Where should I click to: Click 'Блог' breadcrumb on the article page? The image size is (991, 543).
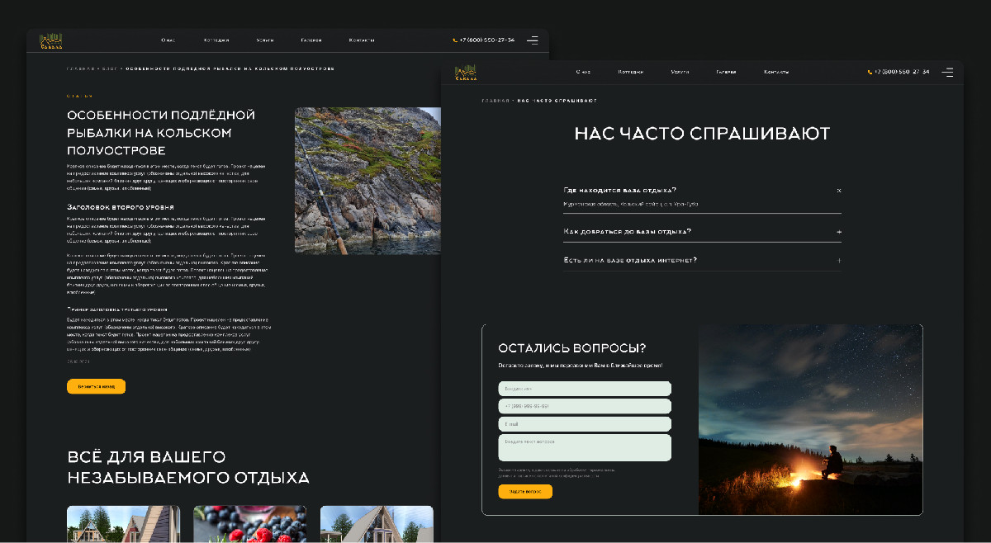click(109, 68)
